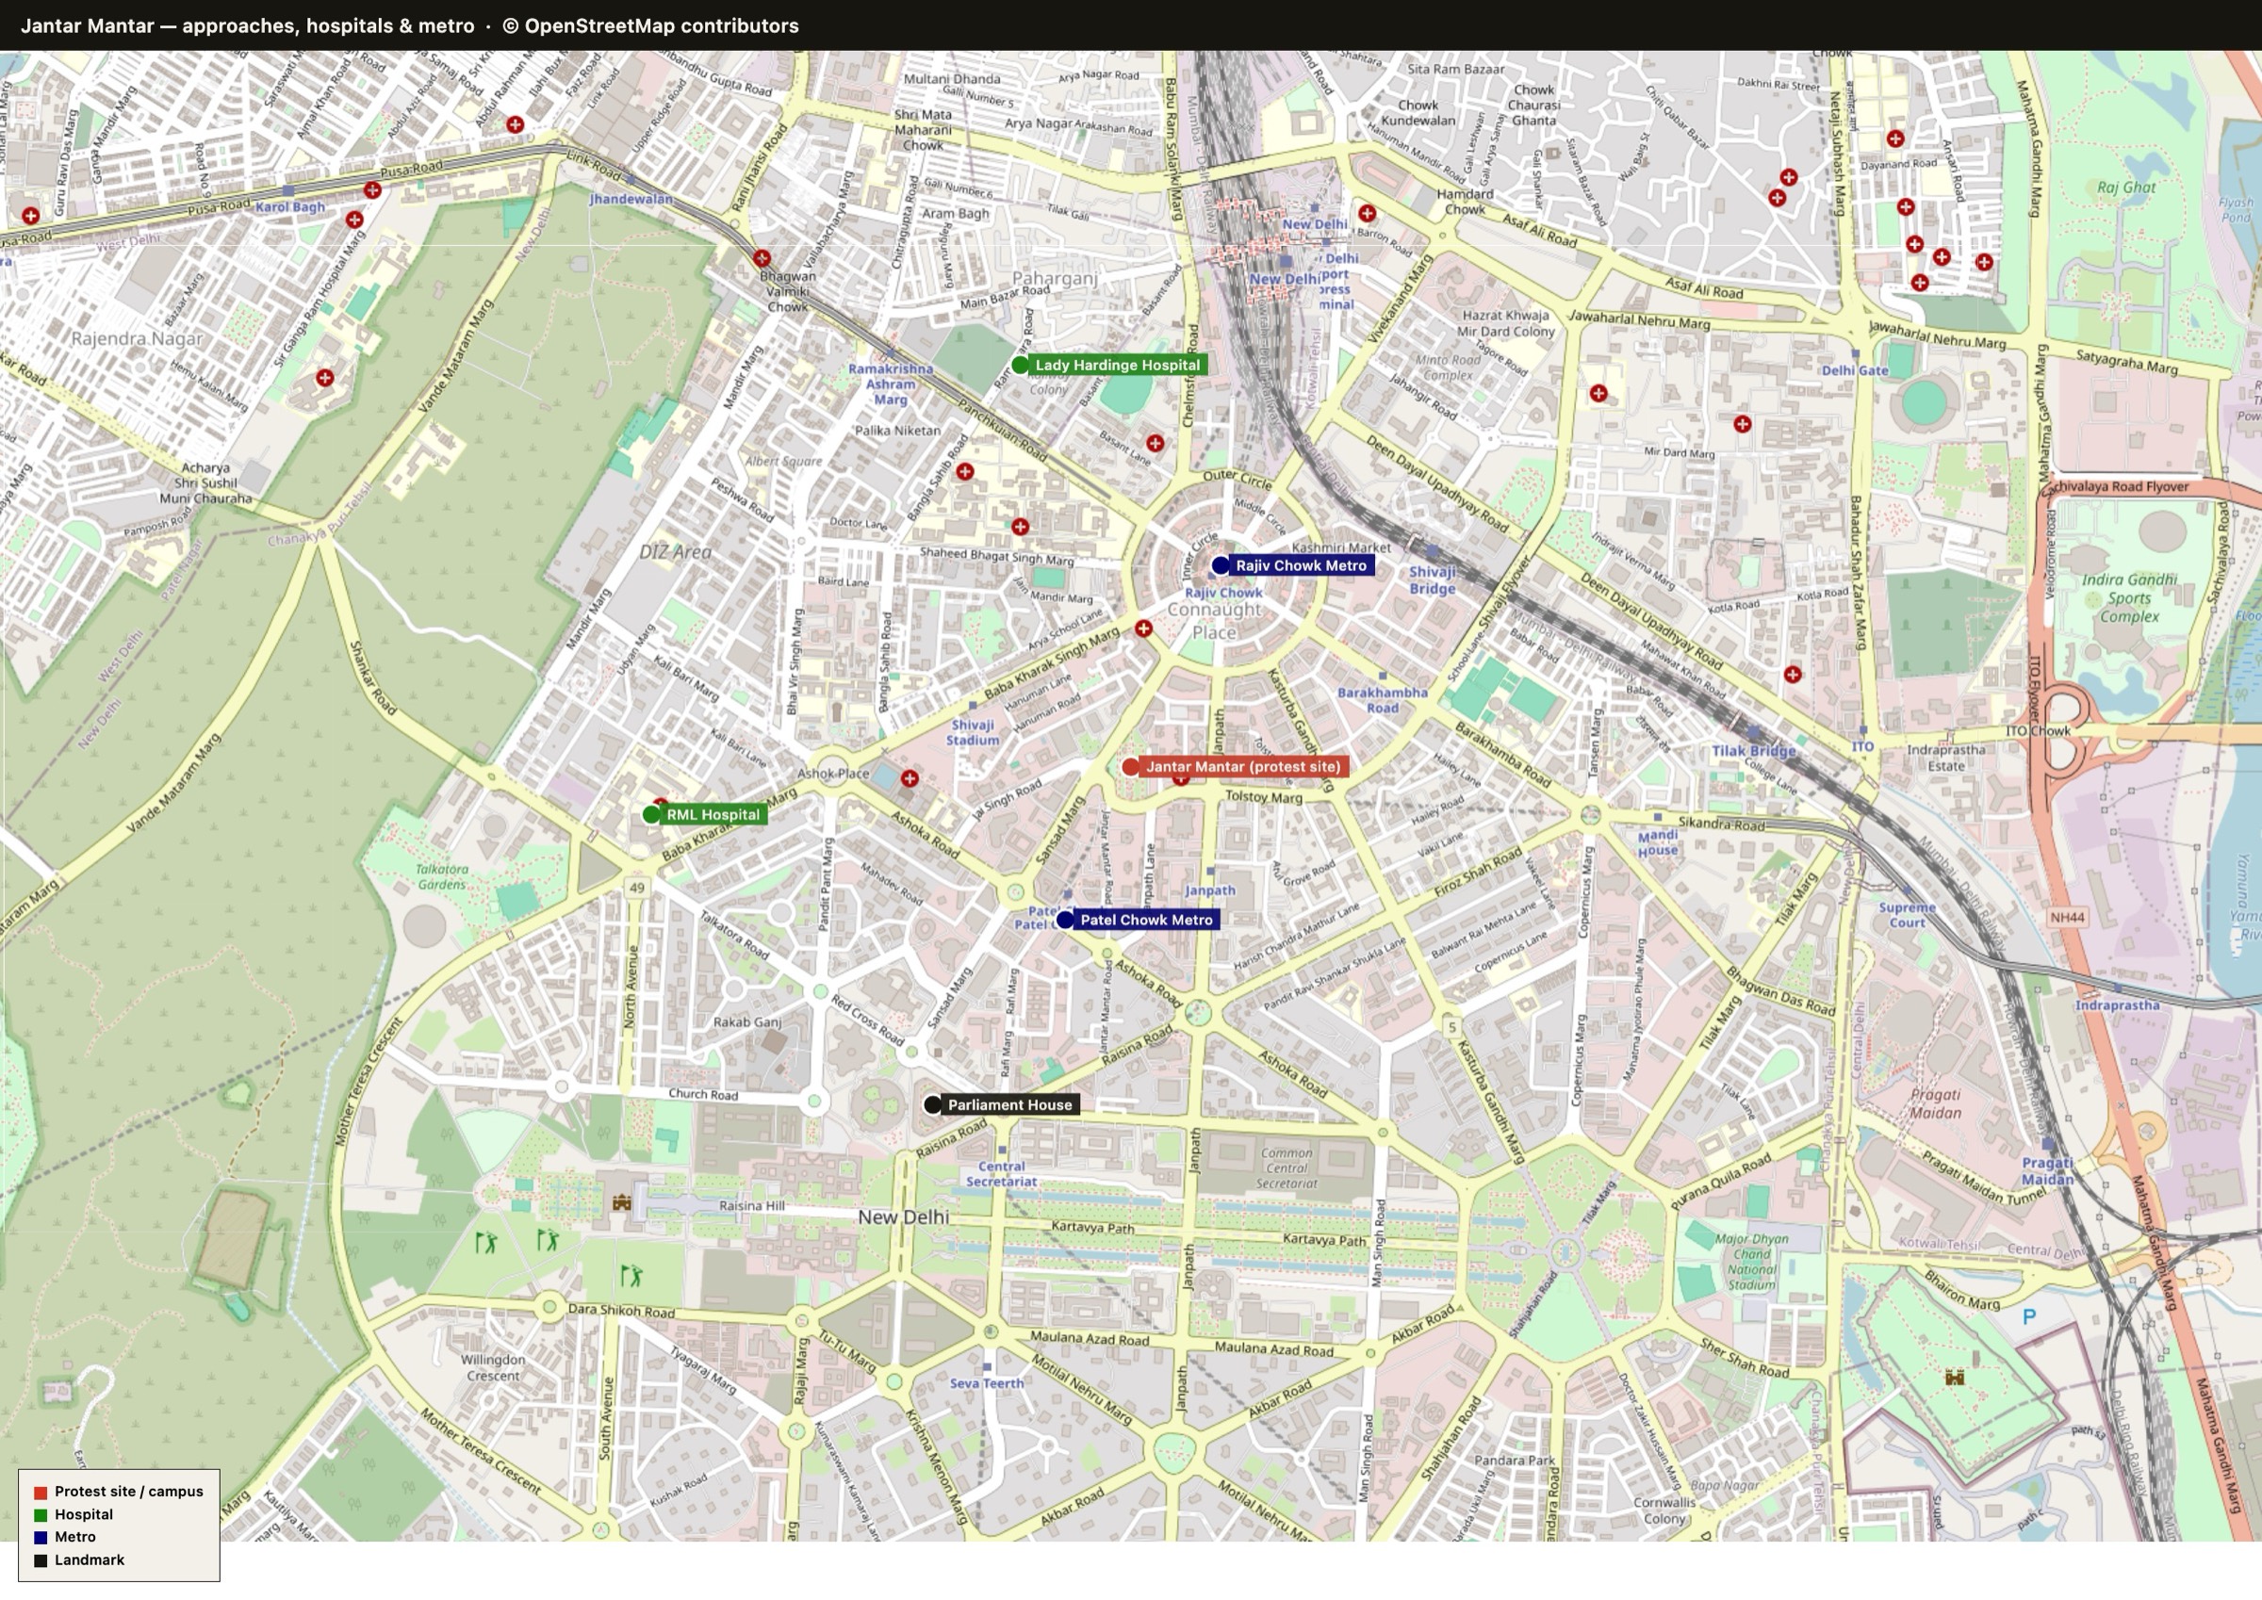Viewport: 2262px width, 1600px height.
Task: Click the 'Karol Bagh' metro station label
Action: click(289, 208)
